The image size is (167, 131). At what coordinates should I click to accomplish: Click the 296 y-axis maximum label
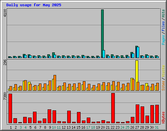click(x=5, y=62)
